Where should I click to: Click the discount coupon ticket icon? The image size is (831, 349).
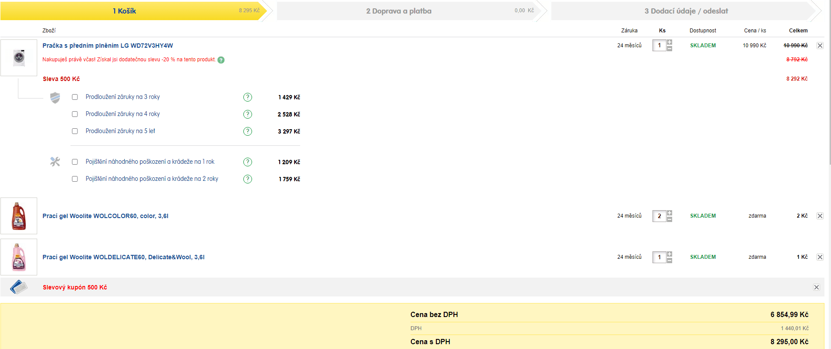coord(19,287)
